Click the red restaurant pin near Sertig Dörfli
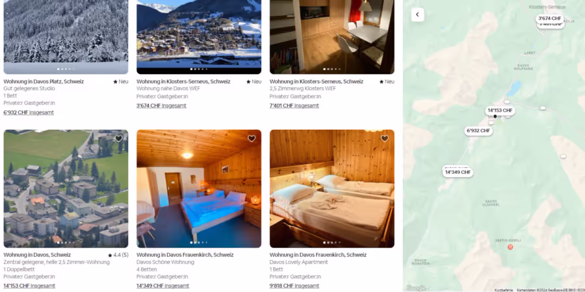 pos(510,247)
